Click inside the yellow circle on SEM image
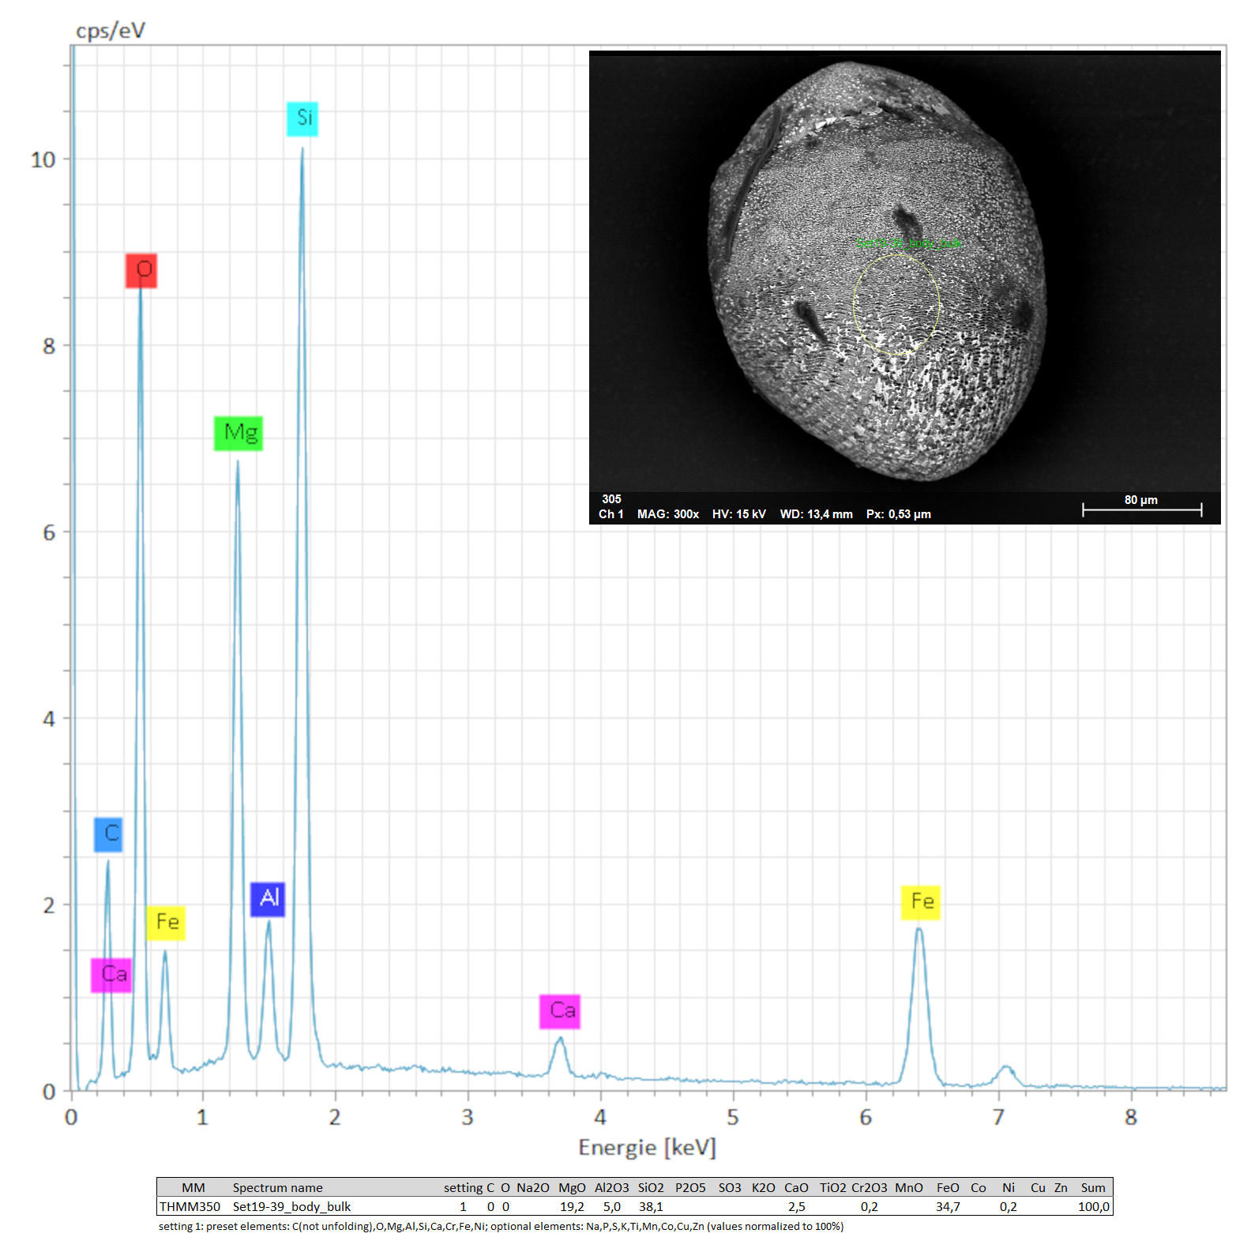The image size is (1251, 1256). 896,304
